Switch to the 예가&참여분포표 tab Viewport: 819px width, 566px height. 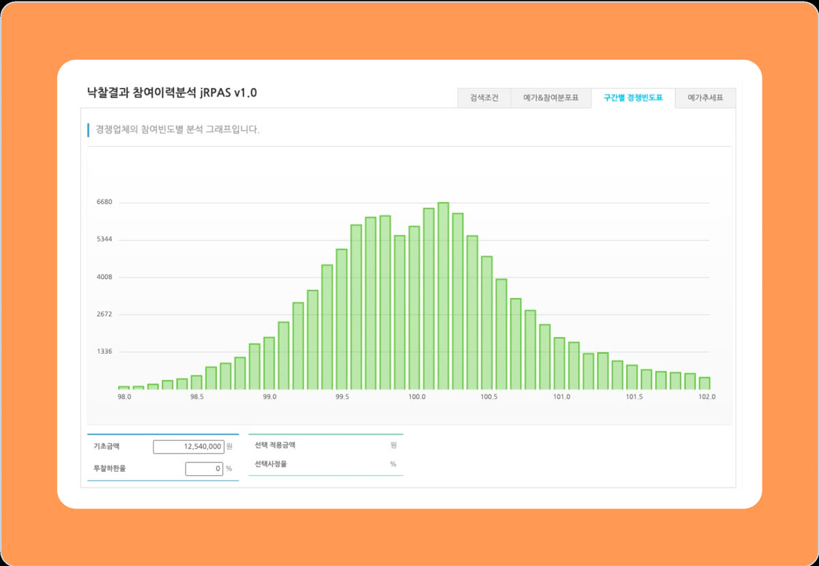[x=551, y=98]
